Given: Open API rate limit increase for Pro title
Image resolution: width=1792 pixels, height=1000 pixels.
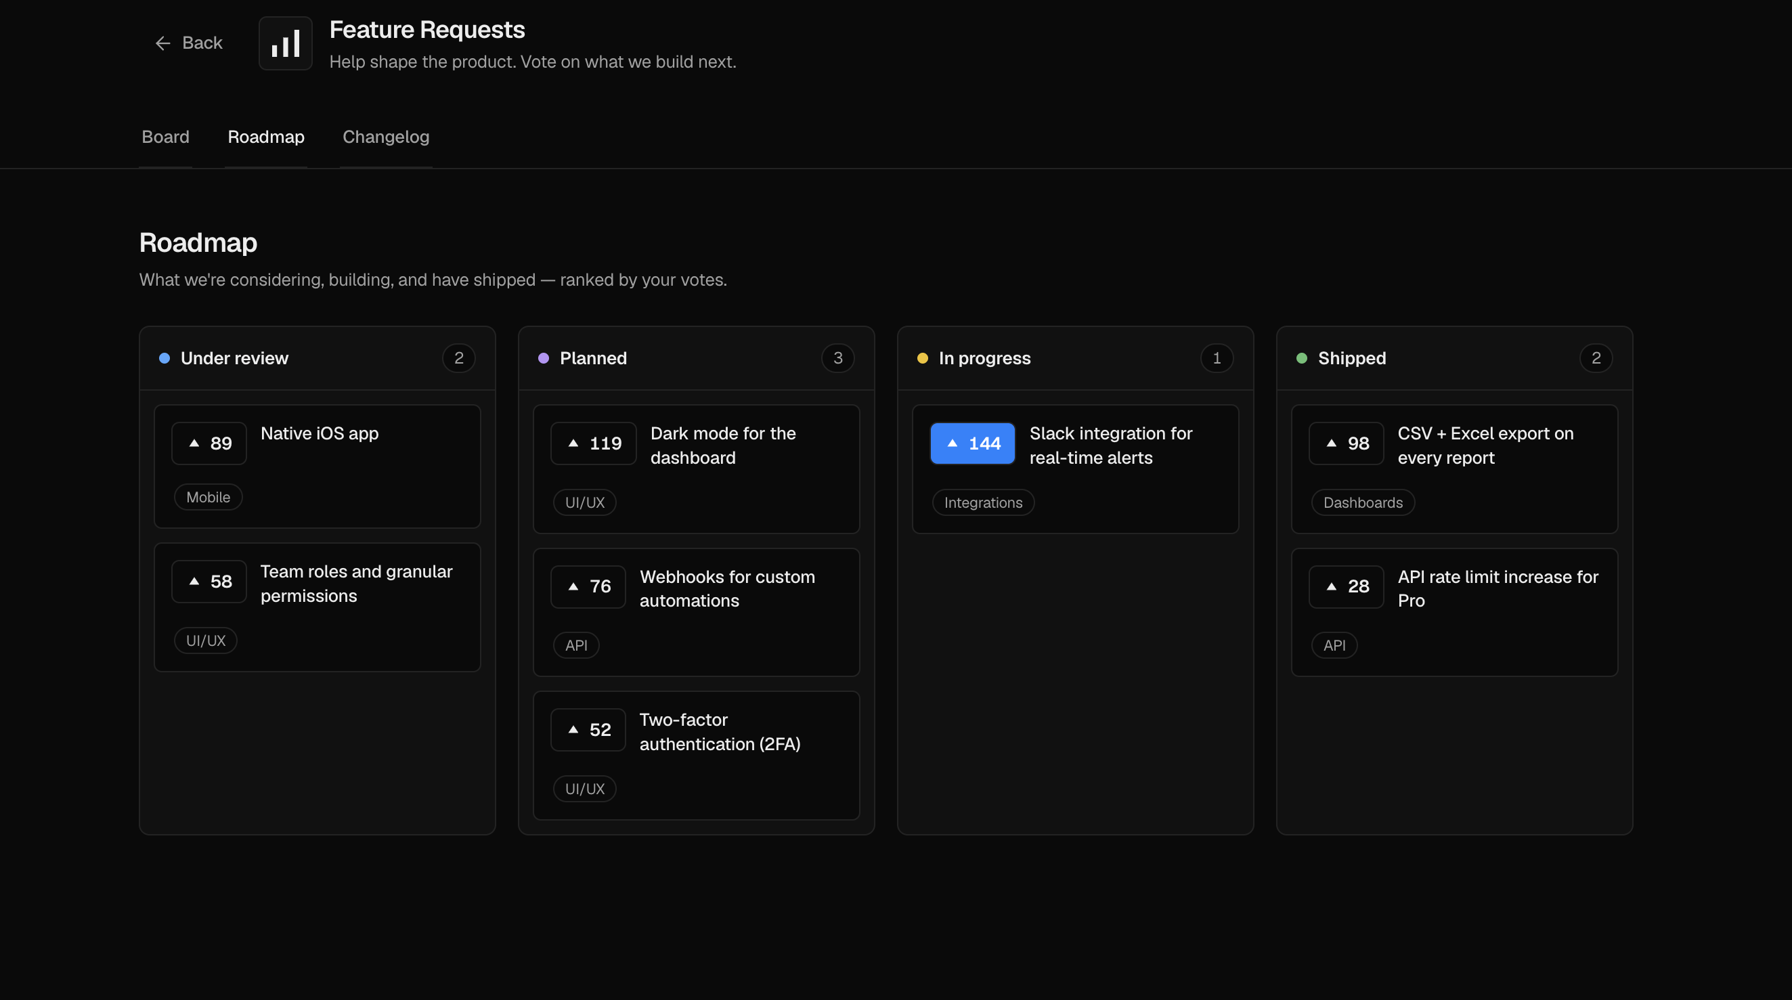Looking at the screenshot, I should pos(1498,589).
